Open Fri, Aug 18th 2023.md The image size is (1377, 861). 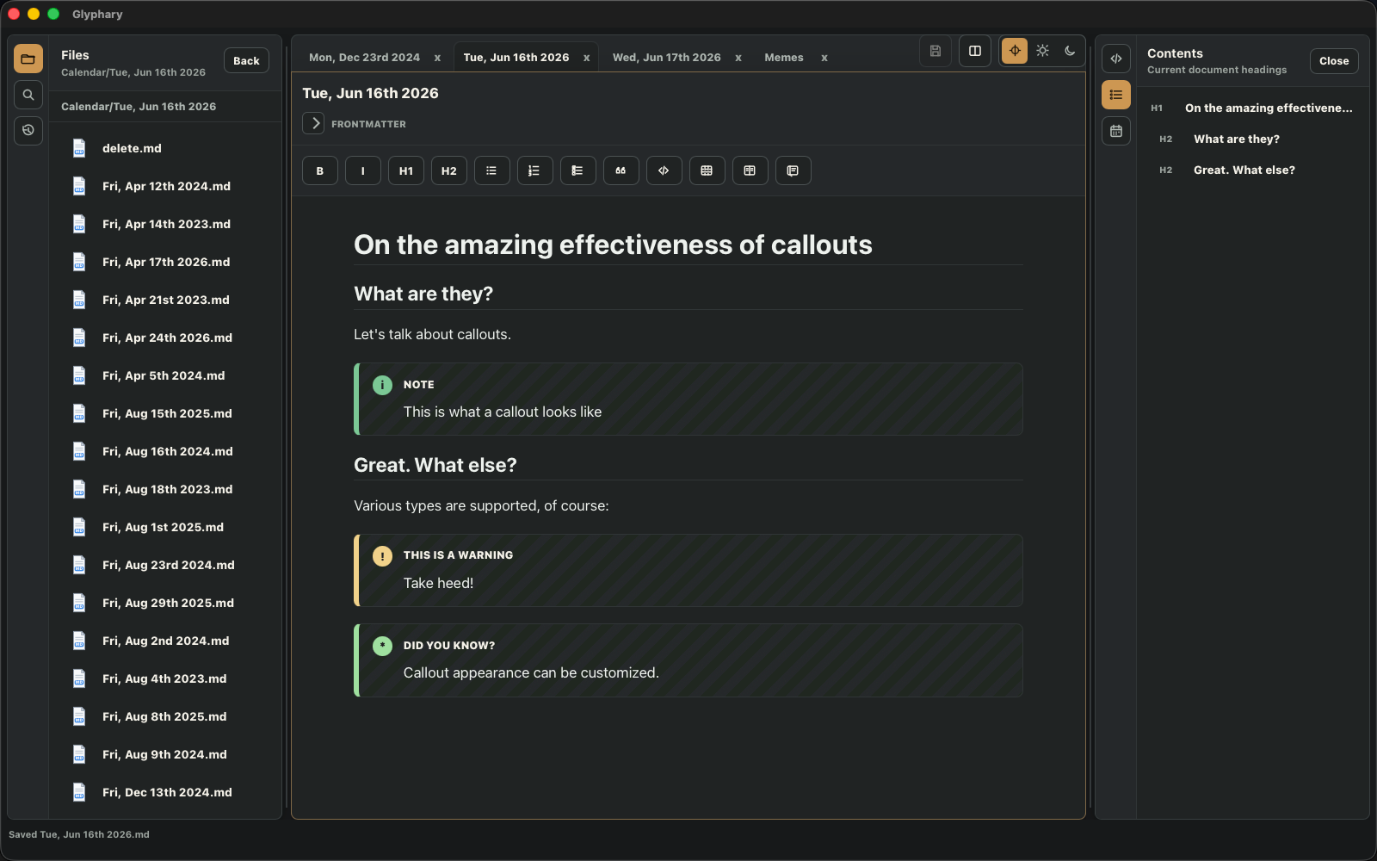point(165,489)
